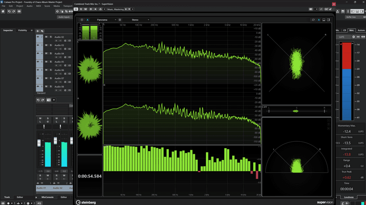Click the True Peak value +0.62
366x205 pixels.
tap(347, 178)
